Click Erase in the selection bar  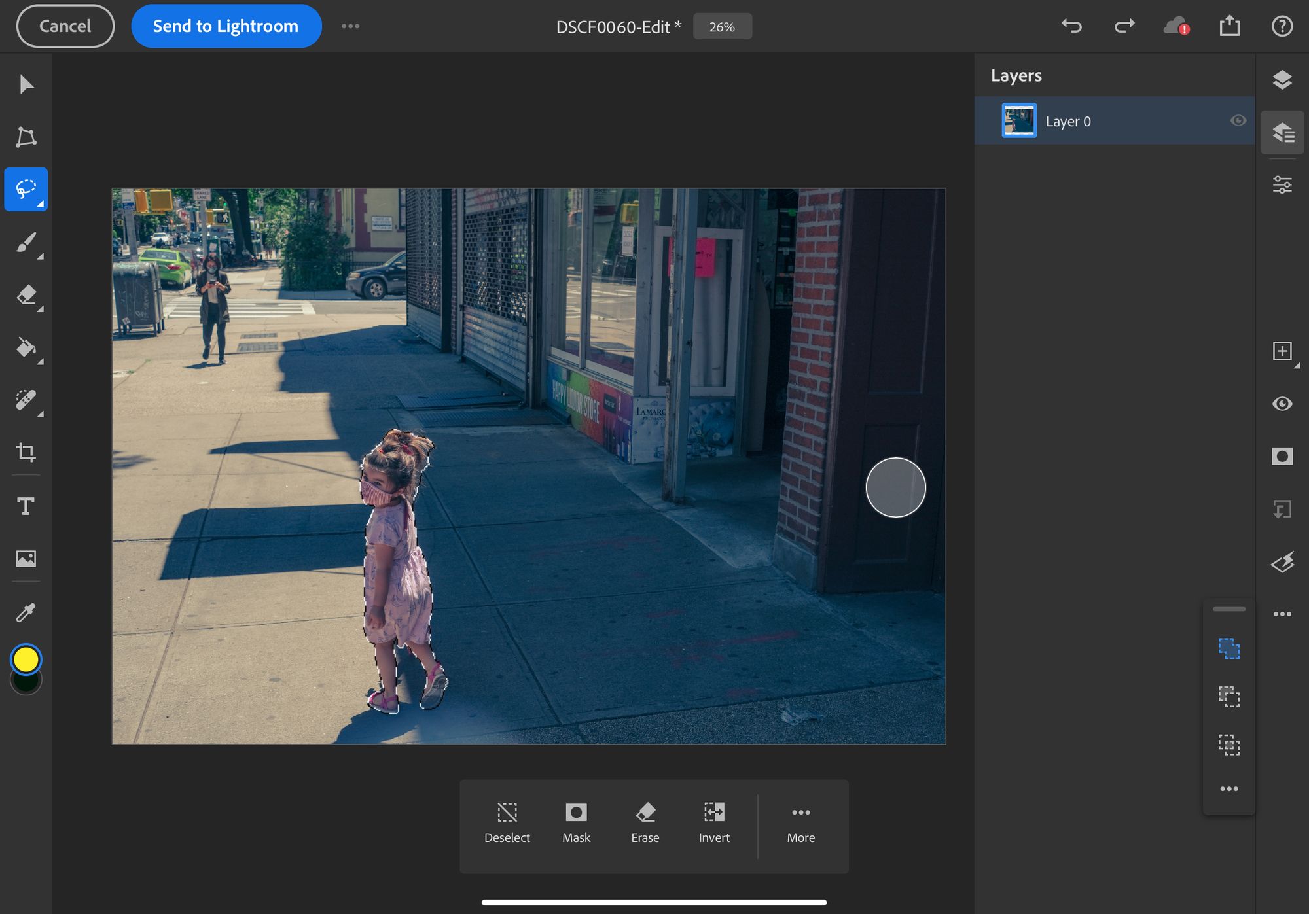pos(645,824)
